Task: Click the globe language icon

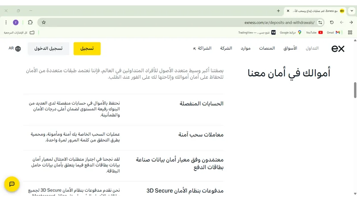Action: 18,48
